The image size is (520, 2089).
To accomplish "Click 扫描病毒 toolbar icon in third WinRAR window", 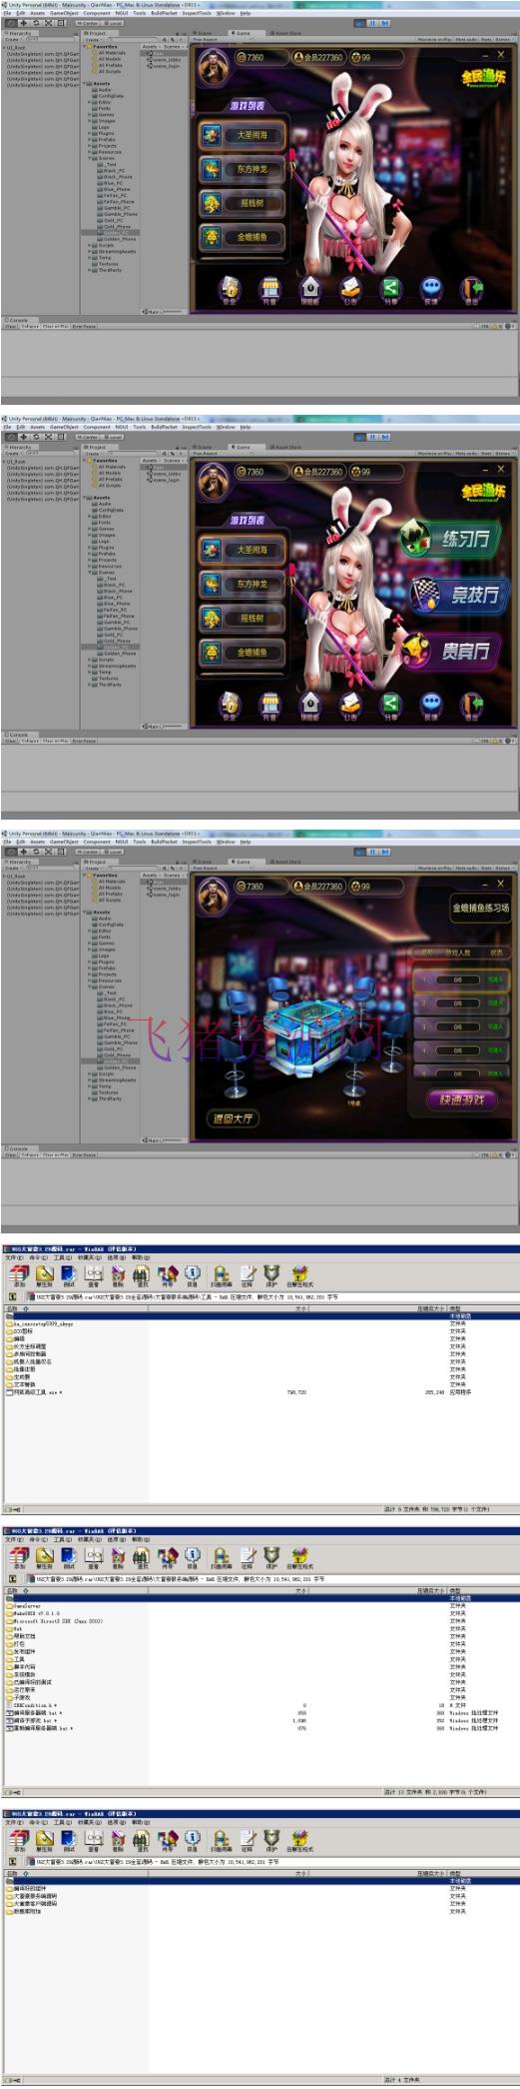I will point(221,1840).
